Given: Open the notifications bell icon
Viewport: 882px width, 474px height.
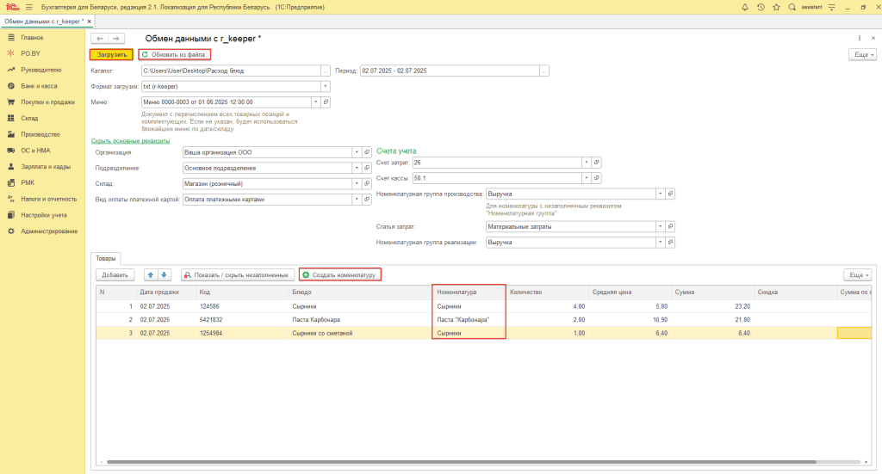Looking at the screenshot, I should 745,7.
